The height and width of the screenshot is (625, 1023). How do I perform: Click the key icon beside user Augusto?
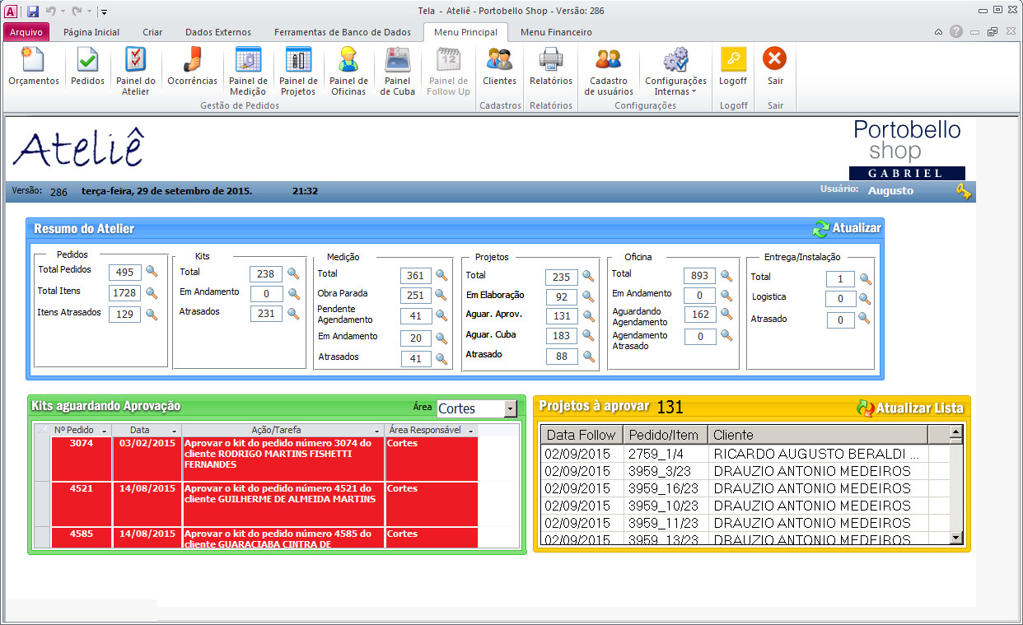964,191
